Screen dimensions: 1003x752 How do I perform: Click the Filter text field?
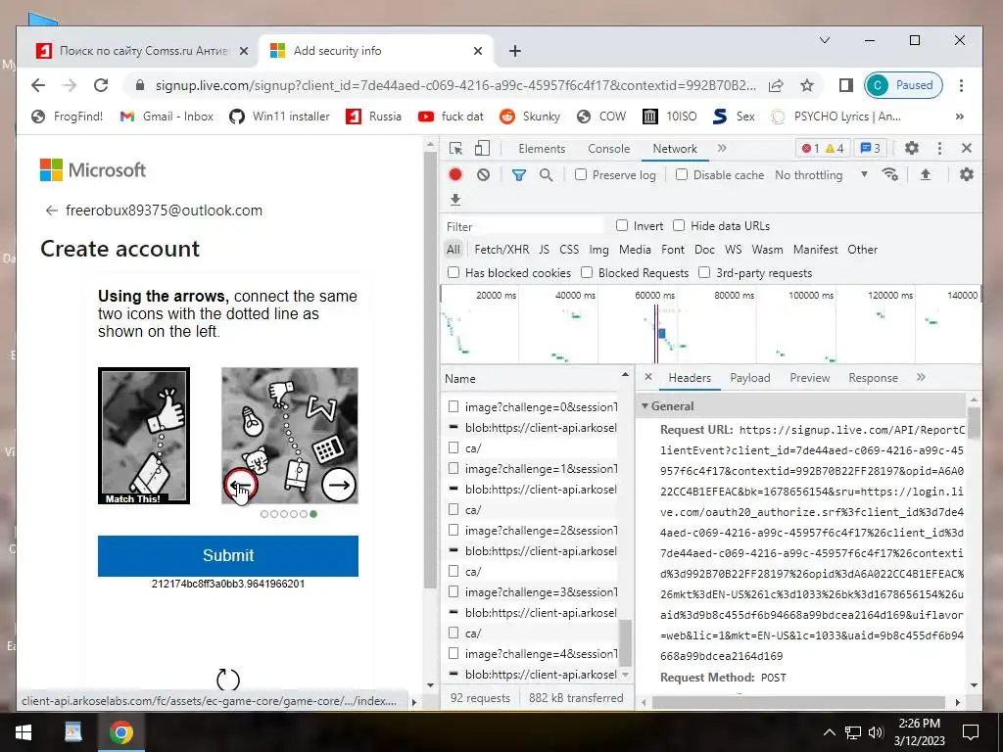point(524,226)
